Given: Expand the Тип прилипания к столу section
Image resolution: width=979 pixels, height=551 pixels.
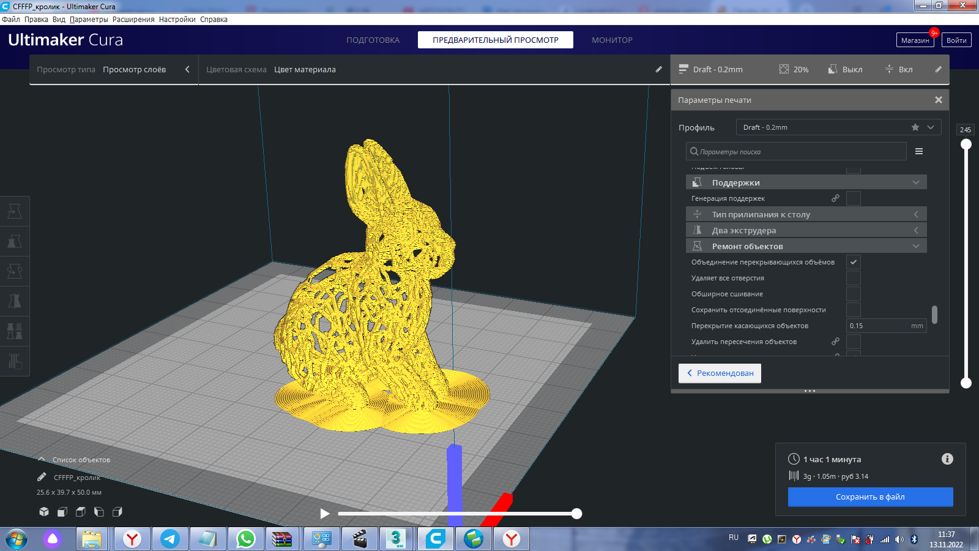Looking at the screenshot, I should point(805,214).
